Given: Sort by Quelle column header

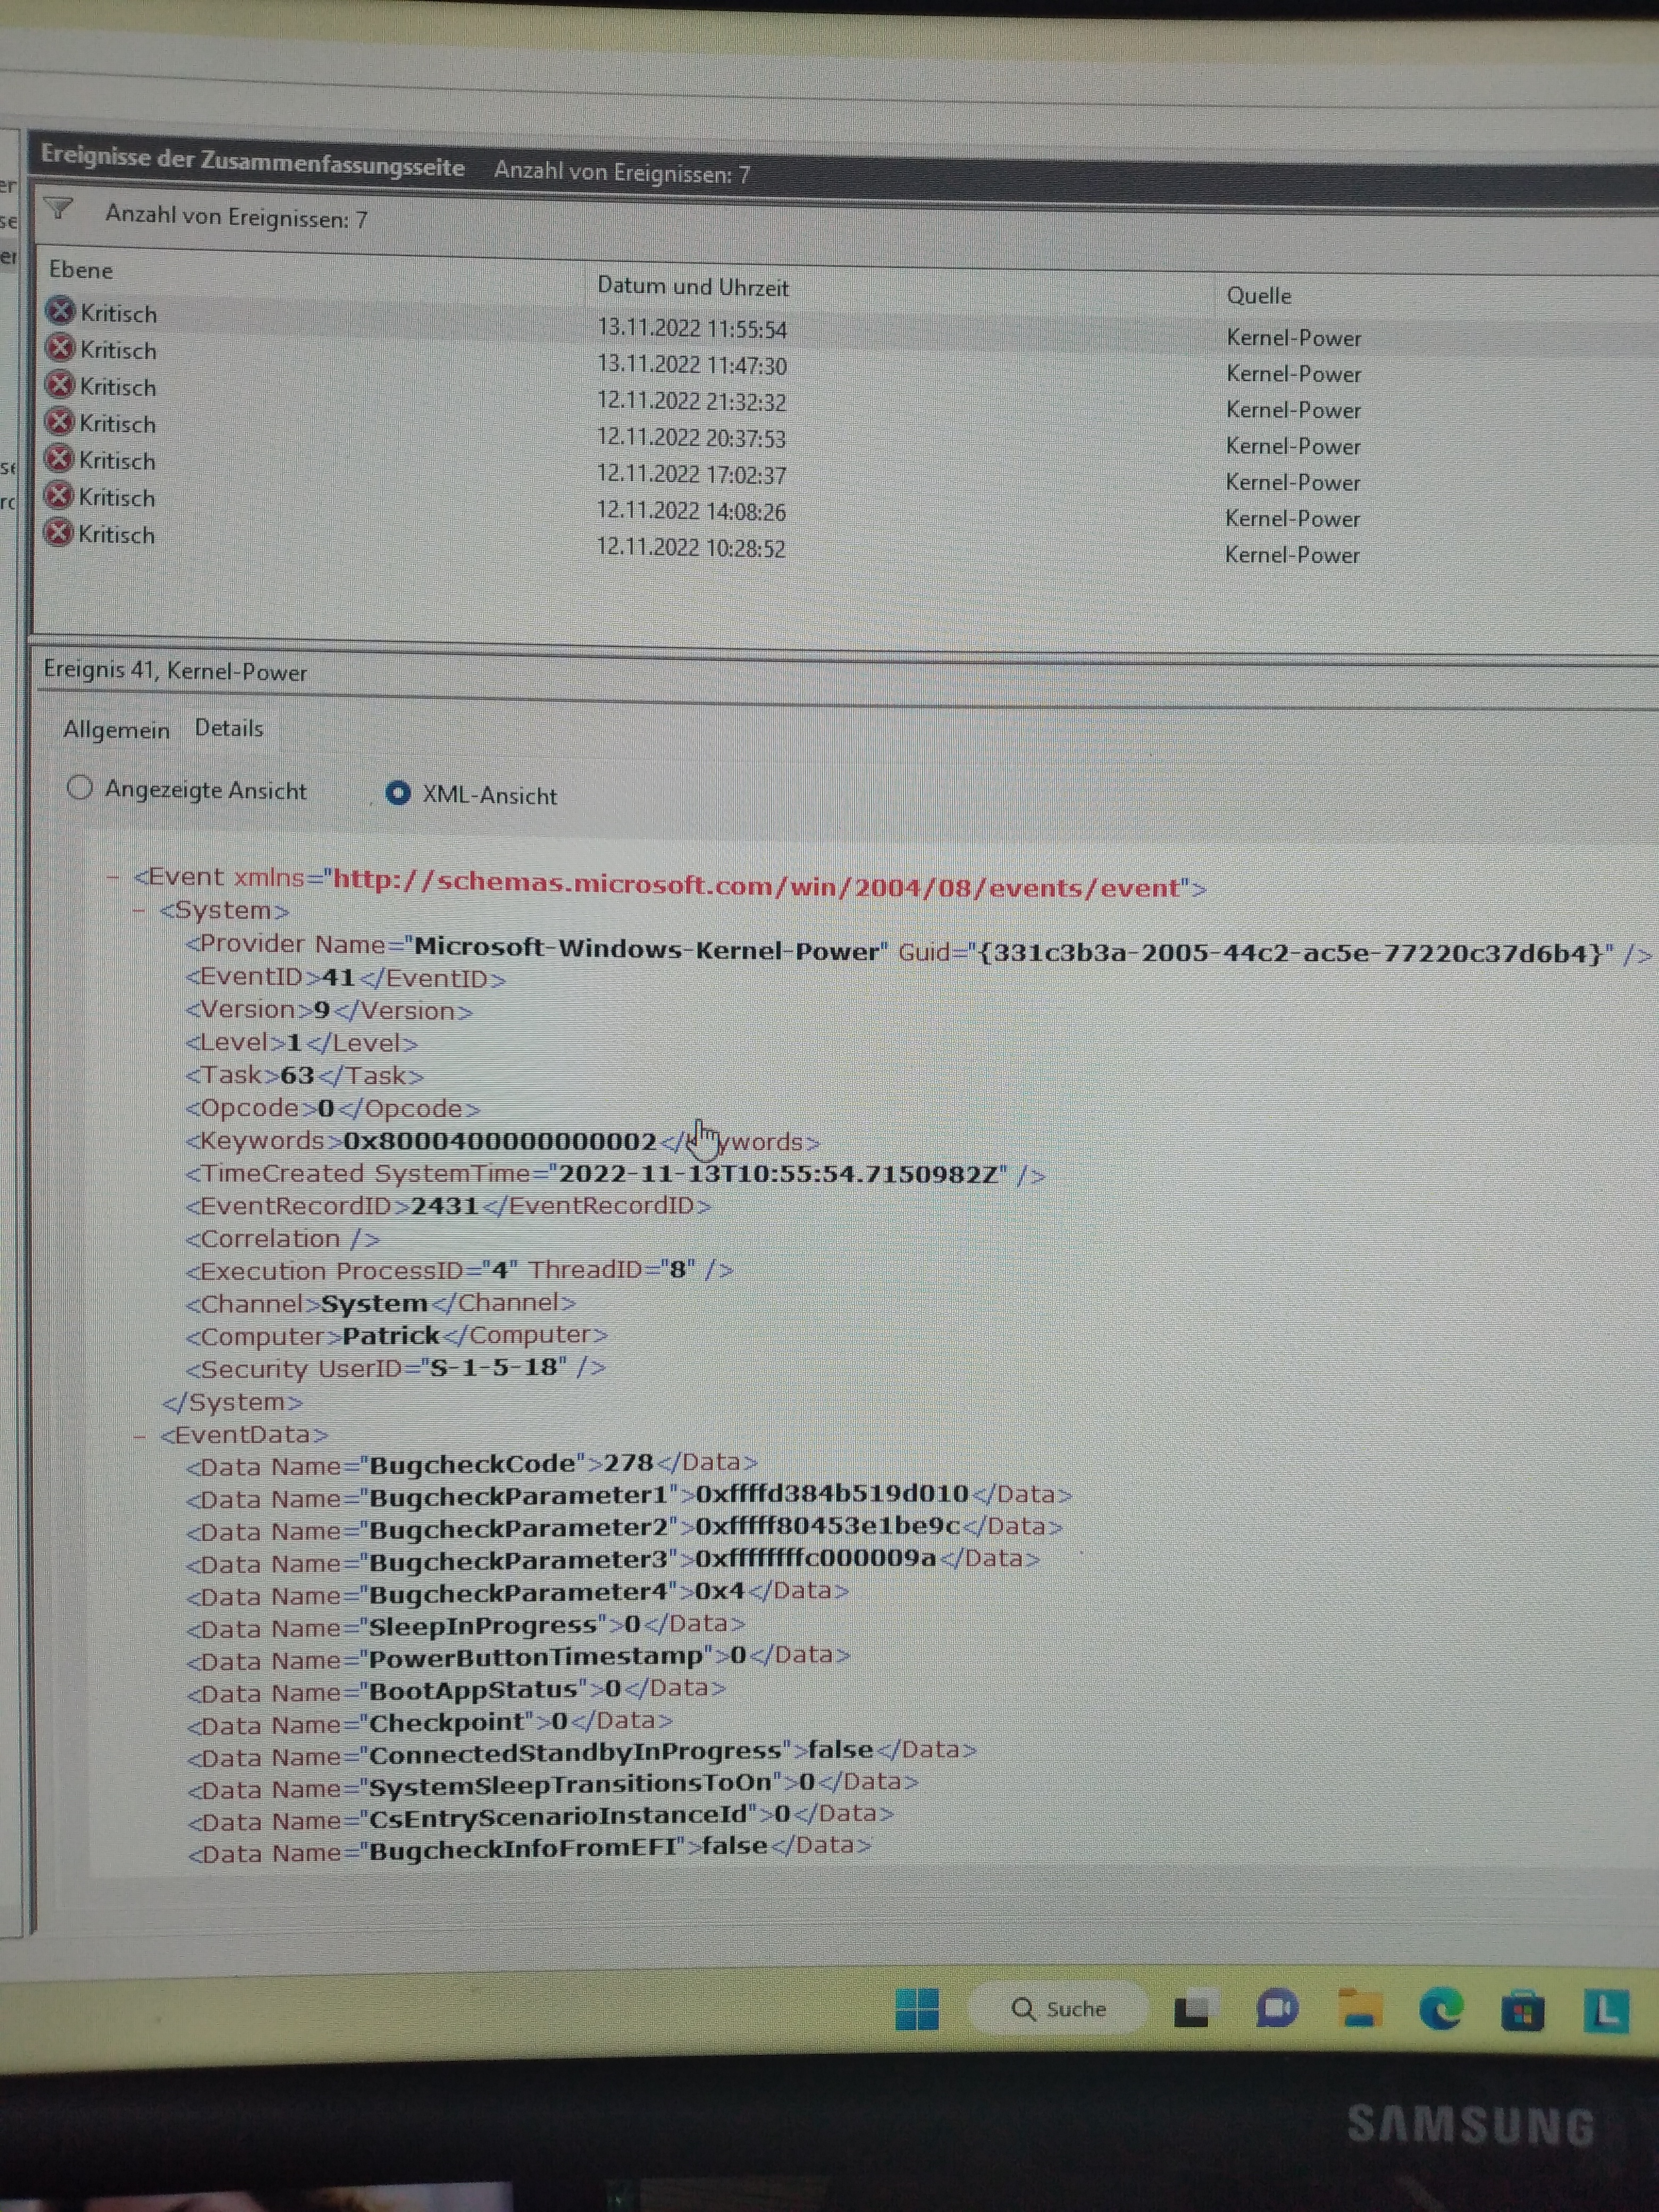Looking at the screenshot, I should point(1259,296).
